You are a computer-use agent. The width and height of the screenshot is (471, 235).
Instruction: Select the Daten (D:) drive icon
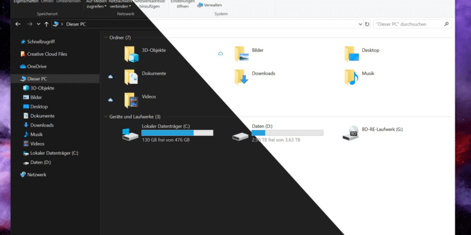(x=241, y=137)
